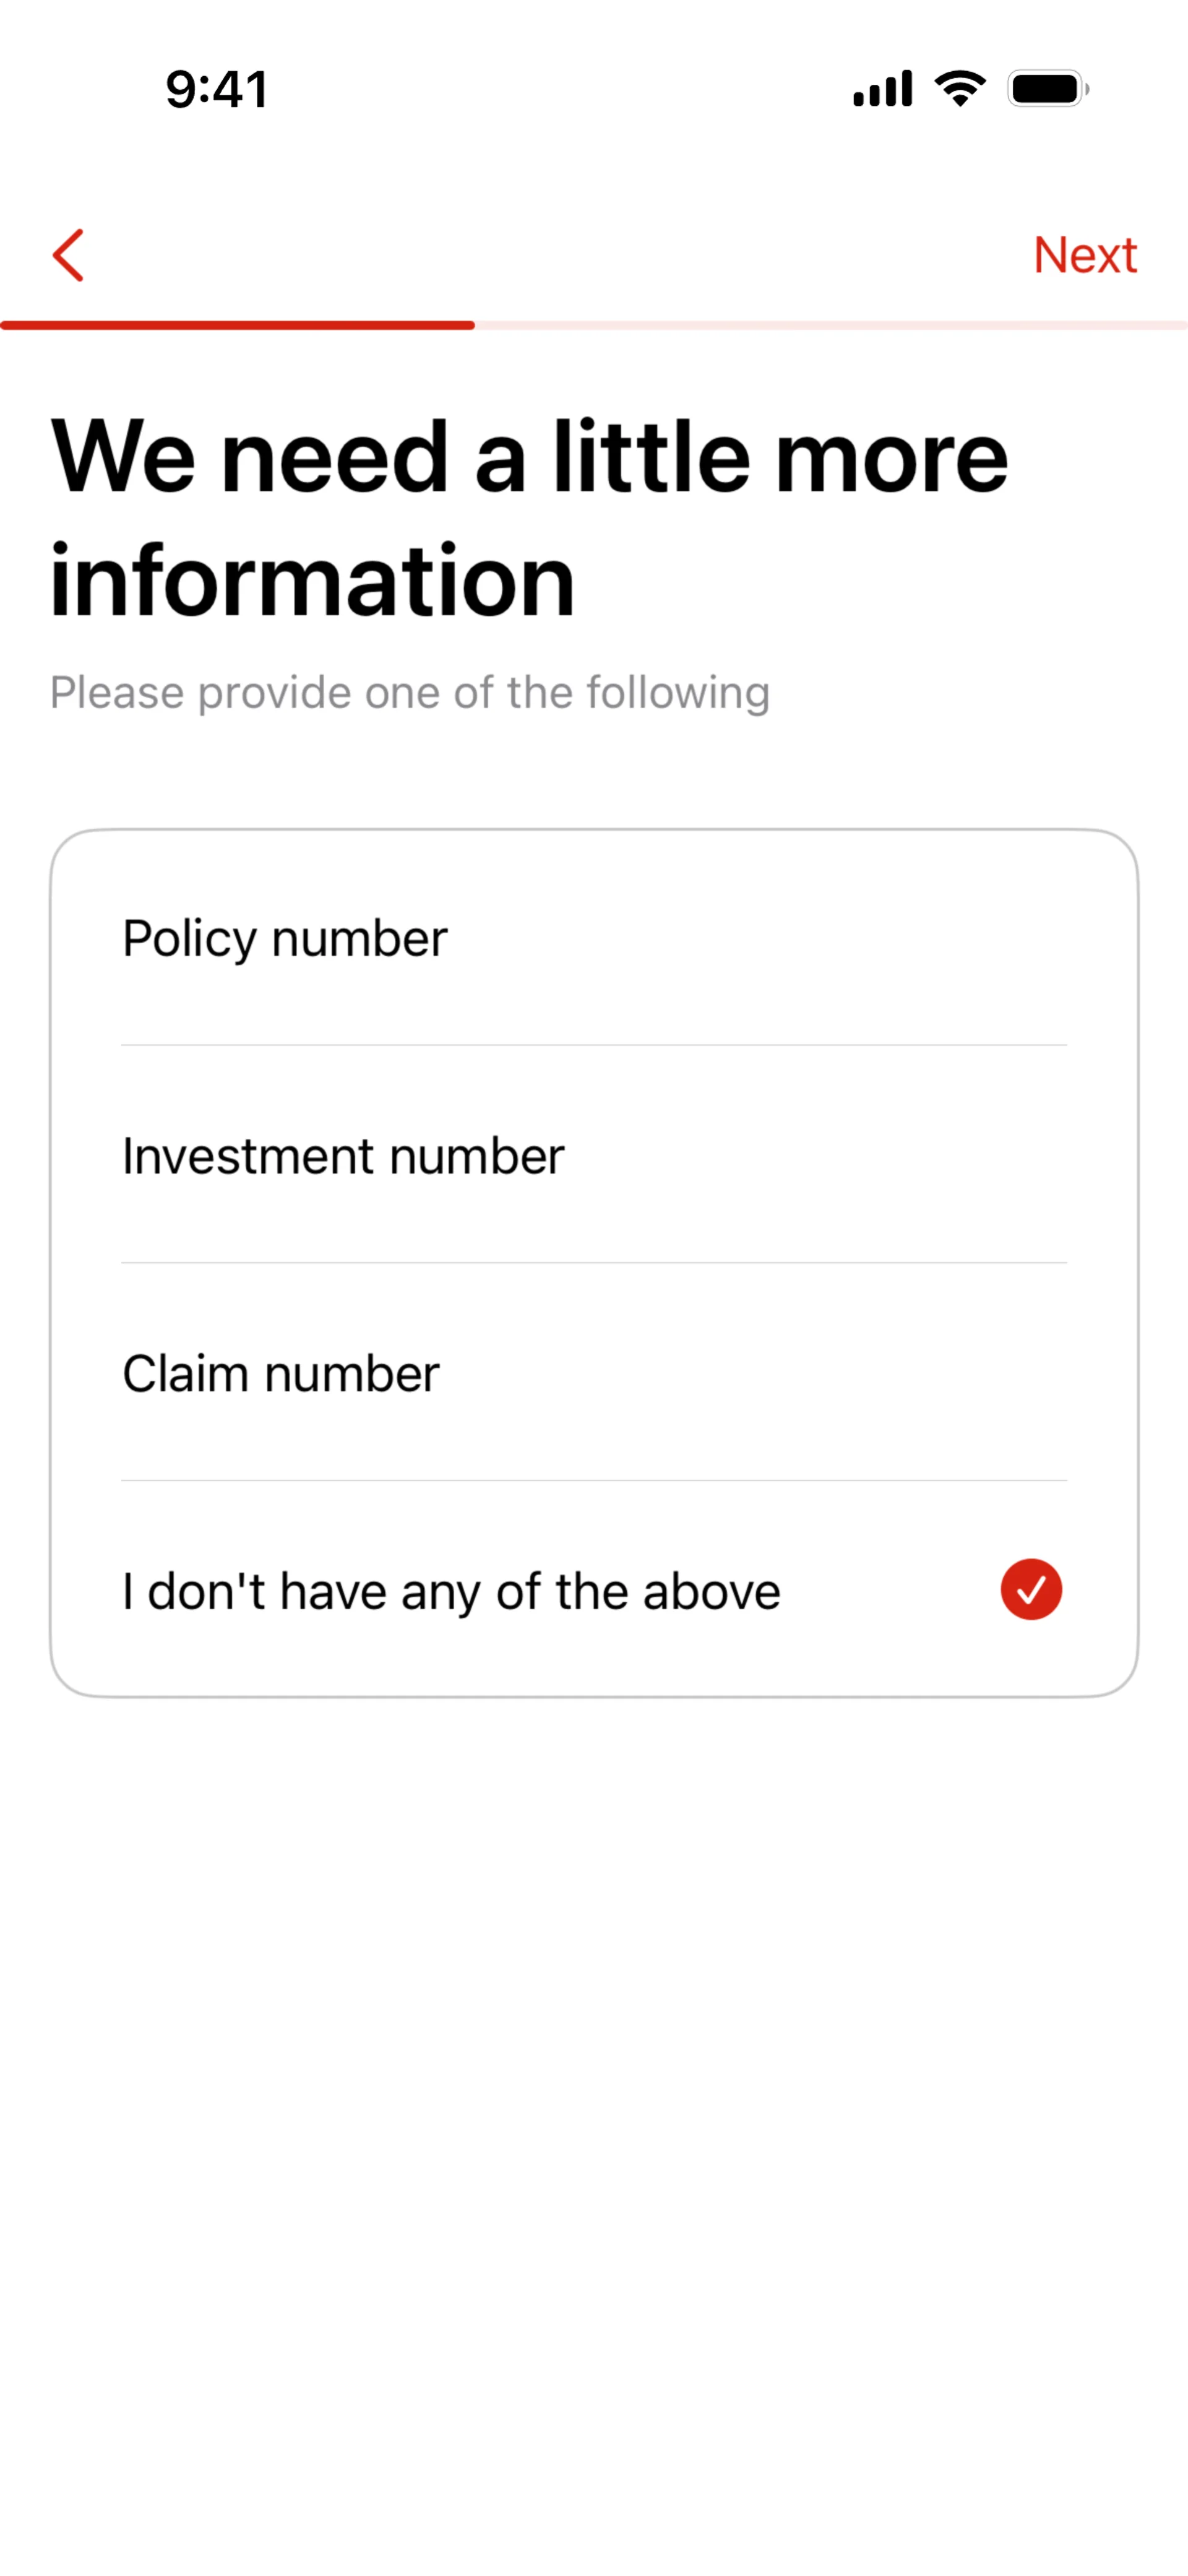
Task: Tap the "We need a little more" heading line
Action: (529, 457)
